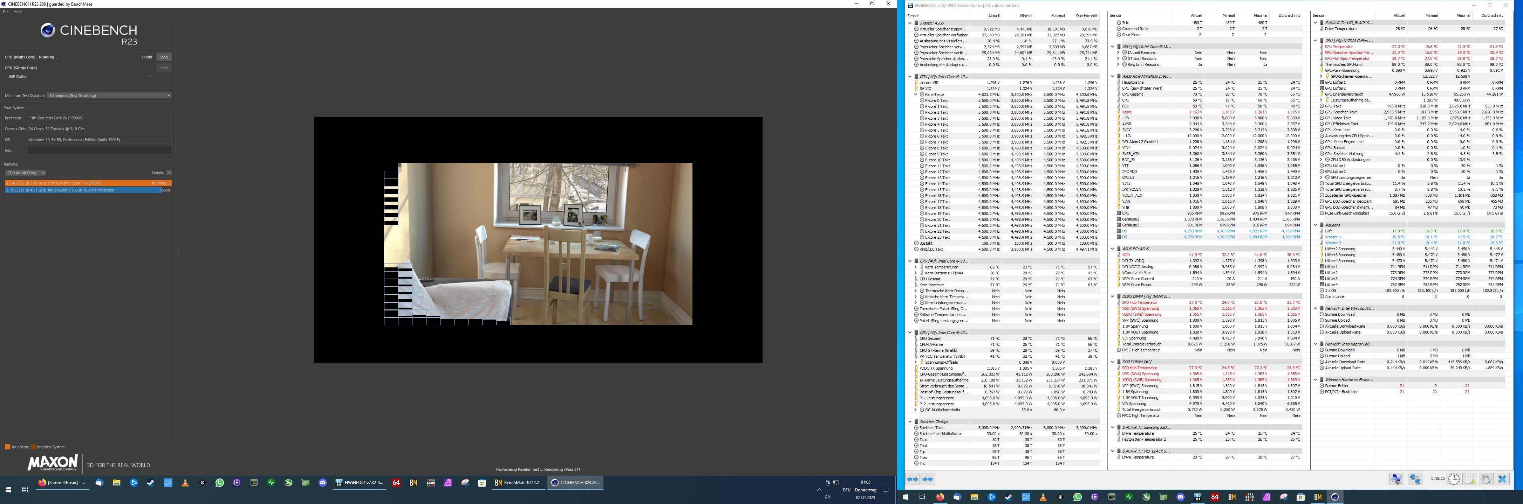Expand IA Limit Reasons entry

point(1118,52)
